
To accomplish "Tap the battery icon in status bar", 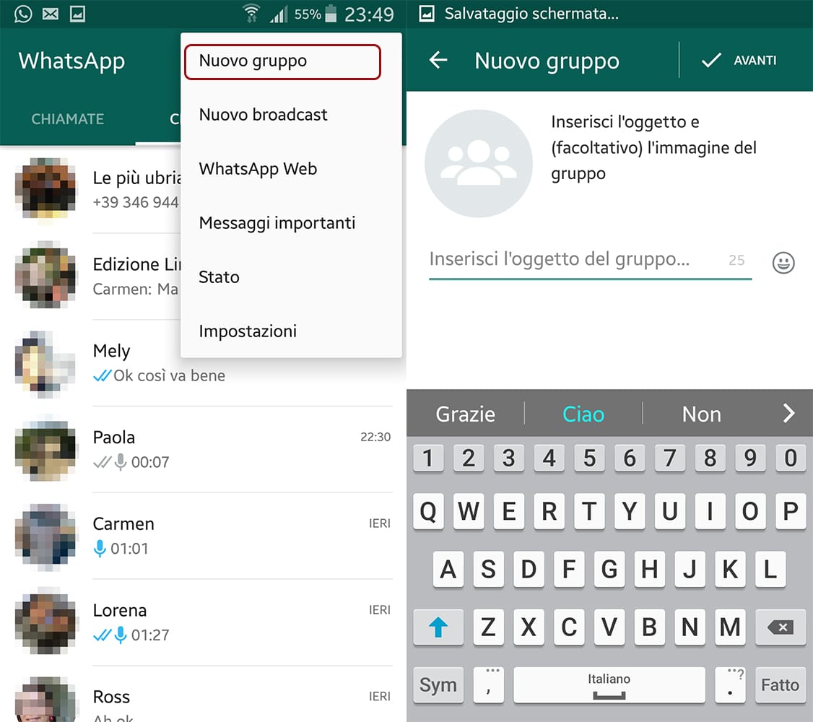I will point(331,14).
